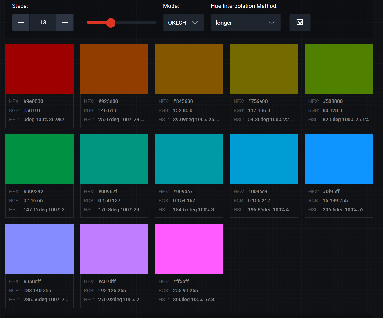Screen dimensions: 383x318
Task: Select the brown-orange swatch above #923d00
Action: 114,69
